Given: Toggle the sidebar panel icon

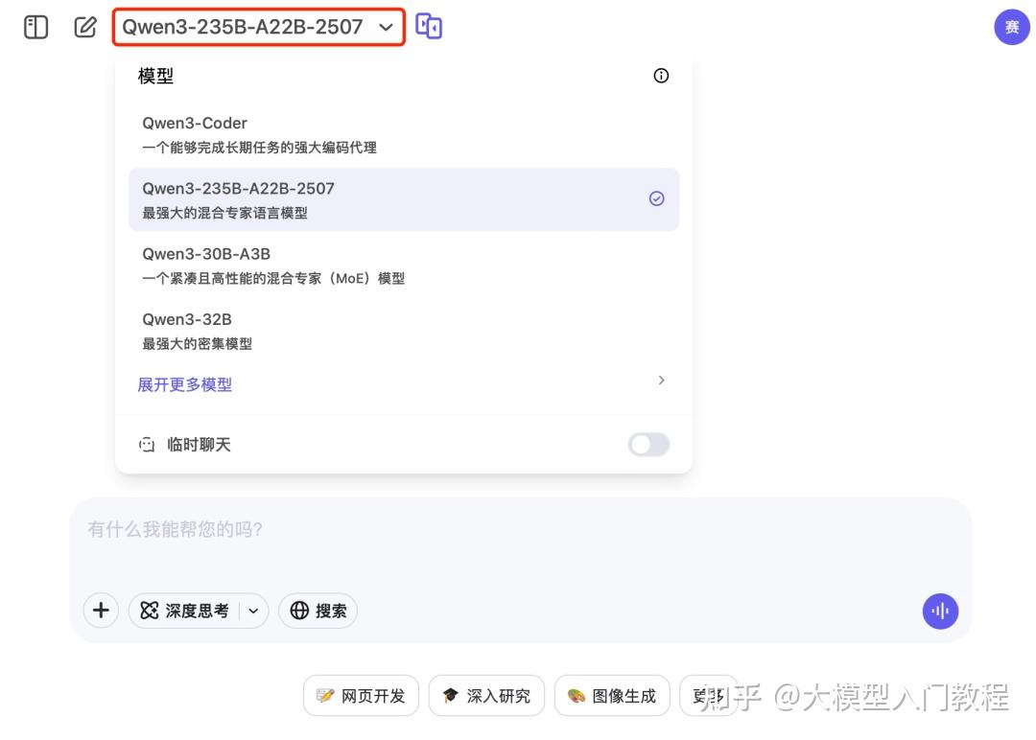Looking at the screenshot, I should [x=35, y=27].
